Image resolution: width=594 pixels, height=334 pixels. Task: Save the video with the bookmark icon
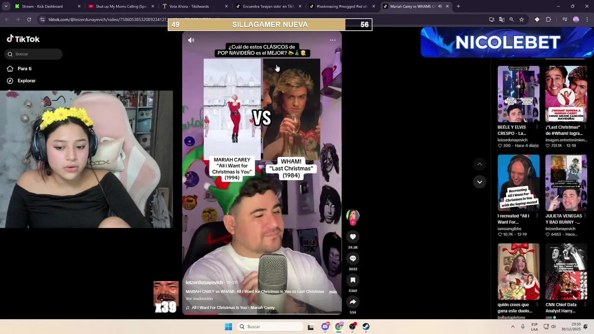tap(353, 280)
